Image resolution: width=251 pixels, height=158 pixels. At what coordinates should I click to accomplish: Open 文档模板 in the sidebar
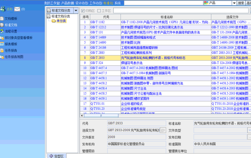[11, 18]
